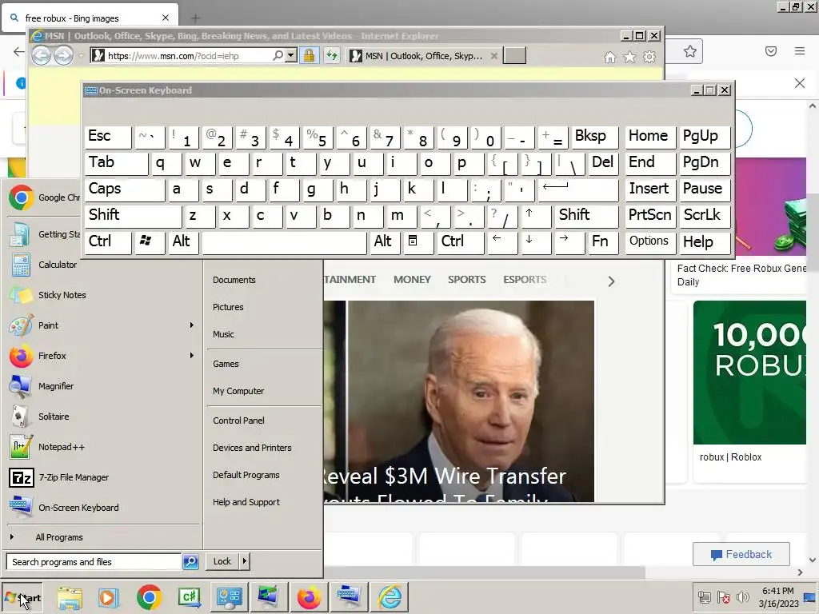819x614 pixels.
Task: Expand the IE back history dropdown
Action: click(x=81, y=56)
